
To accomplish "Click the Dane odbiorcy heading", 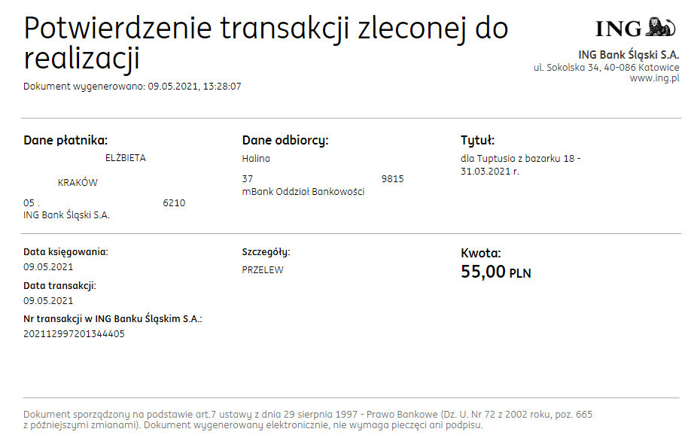I will [285, 141].
